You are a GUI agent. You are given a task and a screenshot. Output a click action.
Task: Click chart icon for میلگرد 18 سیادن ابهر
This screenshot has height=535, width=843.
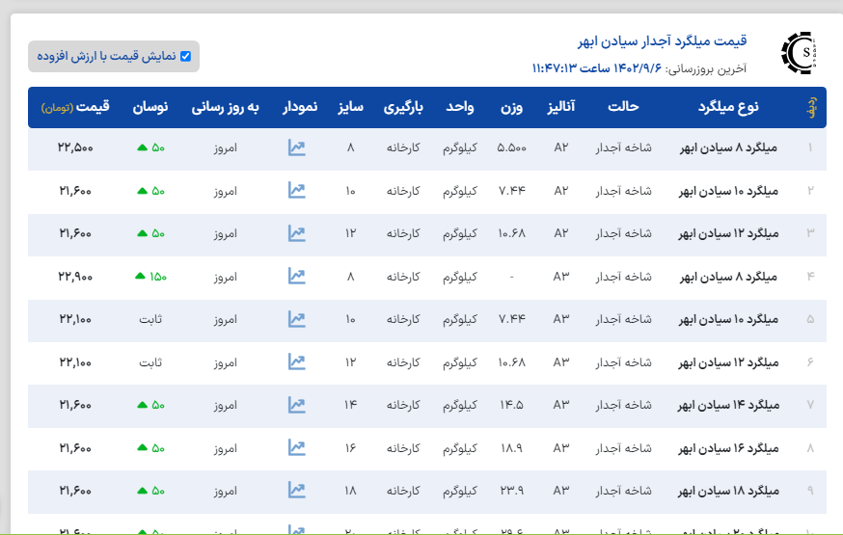pos(297,491)
